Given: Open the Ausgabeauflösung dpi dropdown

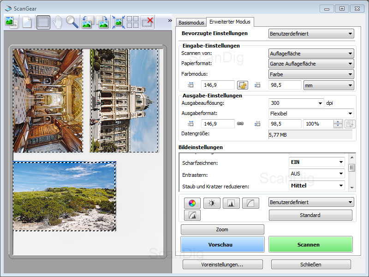Looking at the screenshot, I should (296, 103).
